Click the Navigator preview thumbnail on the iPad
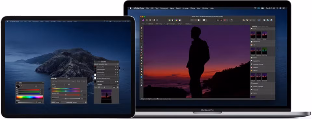The height and width of the screenshot is (119, 312). (107, 96)
